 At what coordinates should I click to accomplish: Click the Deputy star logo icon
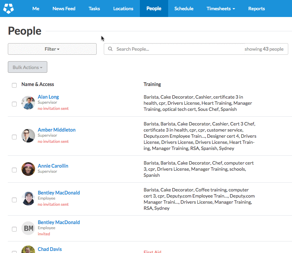[x=9, y=9]
